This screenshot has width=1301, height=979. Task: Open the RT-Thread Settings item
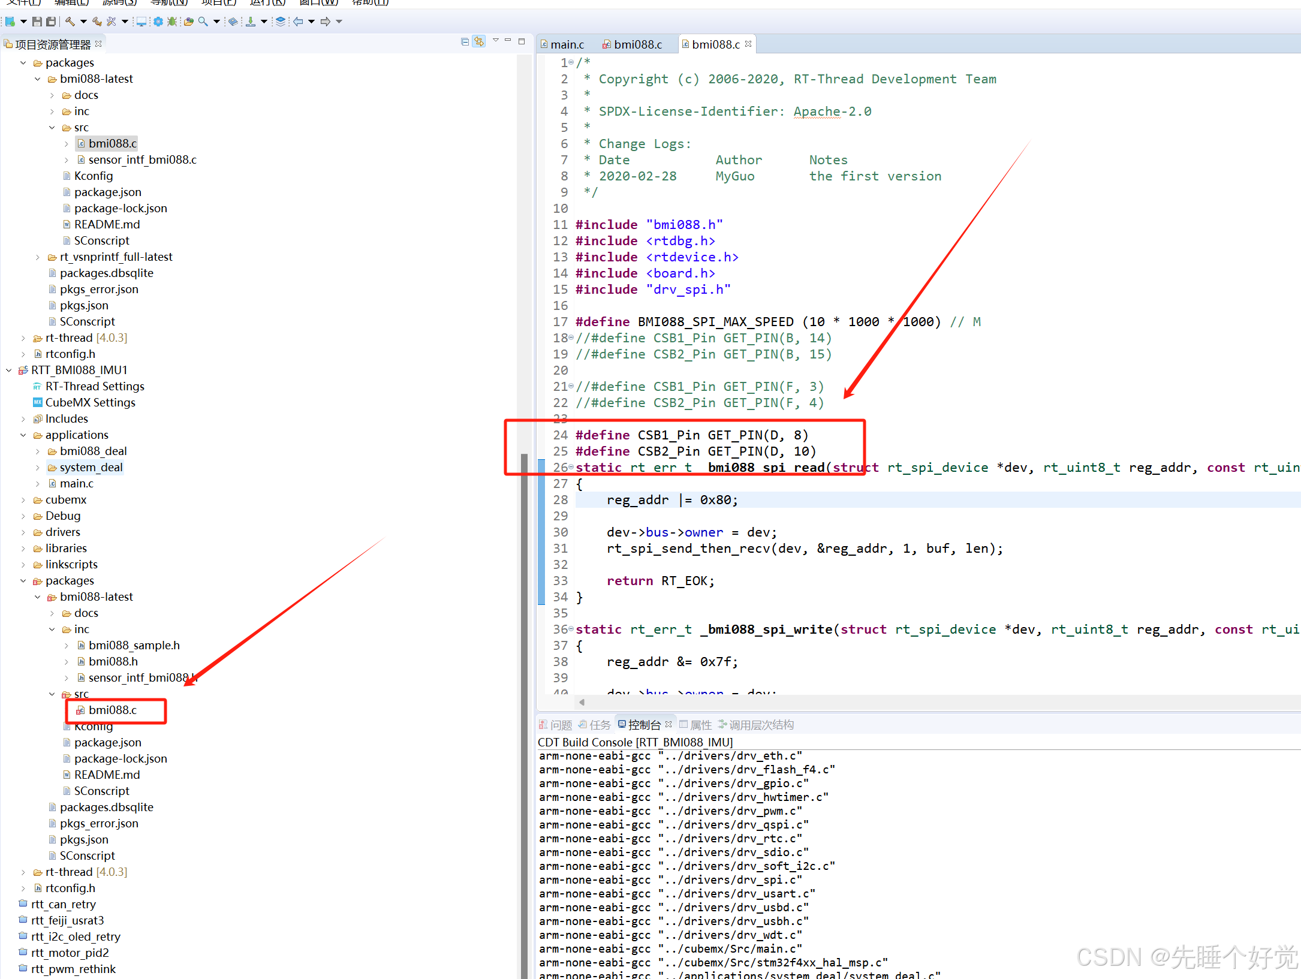click(x=95, y=387)
